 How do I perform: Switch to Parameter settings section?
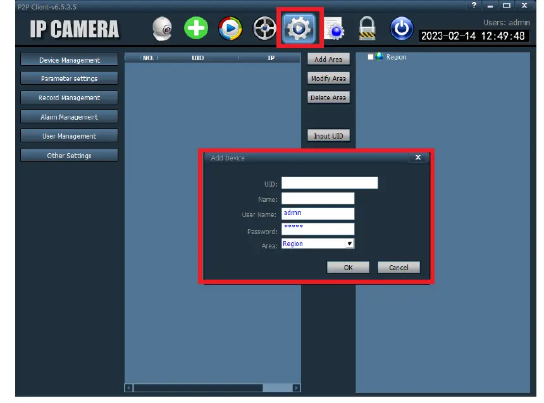point(69,78)
